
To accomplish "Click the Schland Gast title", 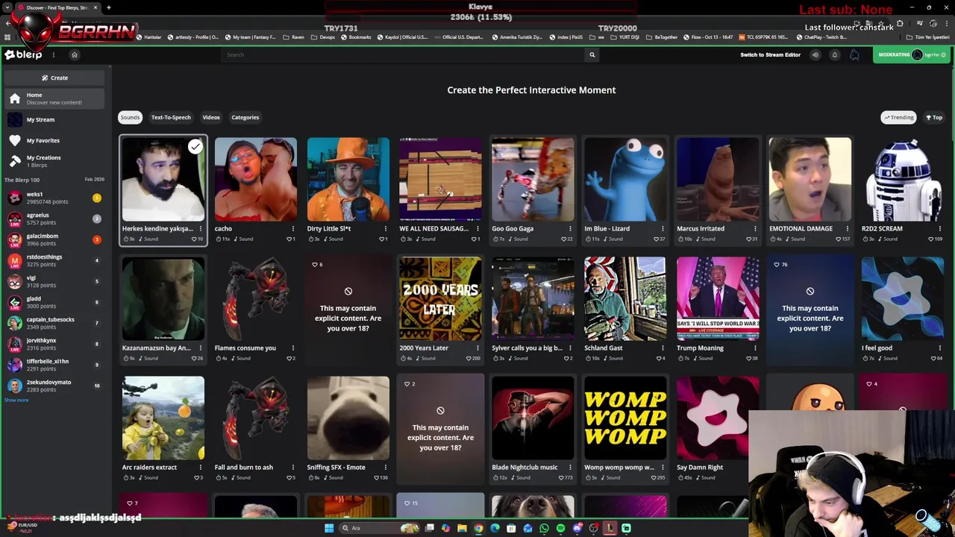I will point(603,348).
